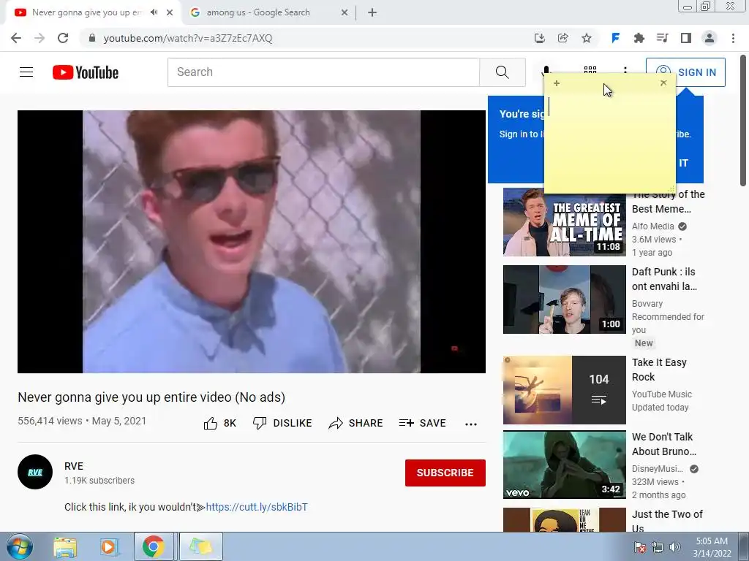Viewport: 749px width, 561px height.
Task: Click the SUBSCRIBE button
Action: (x=445, y=473)
